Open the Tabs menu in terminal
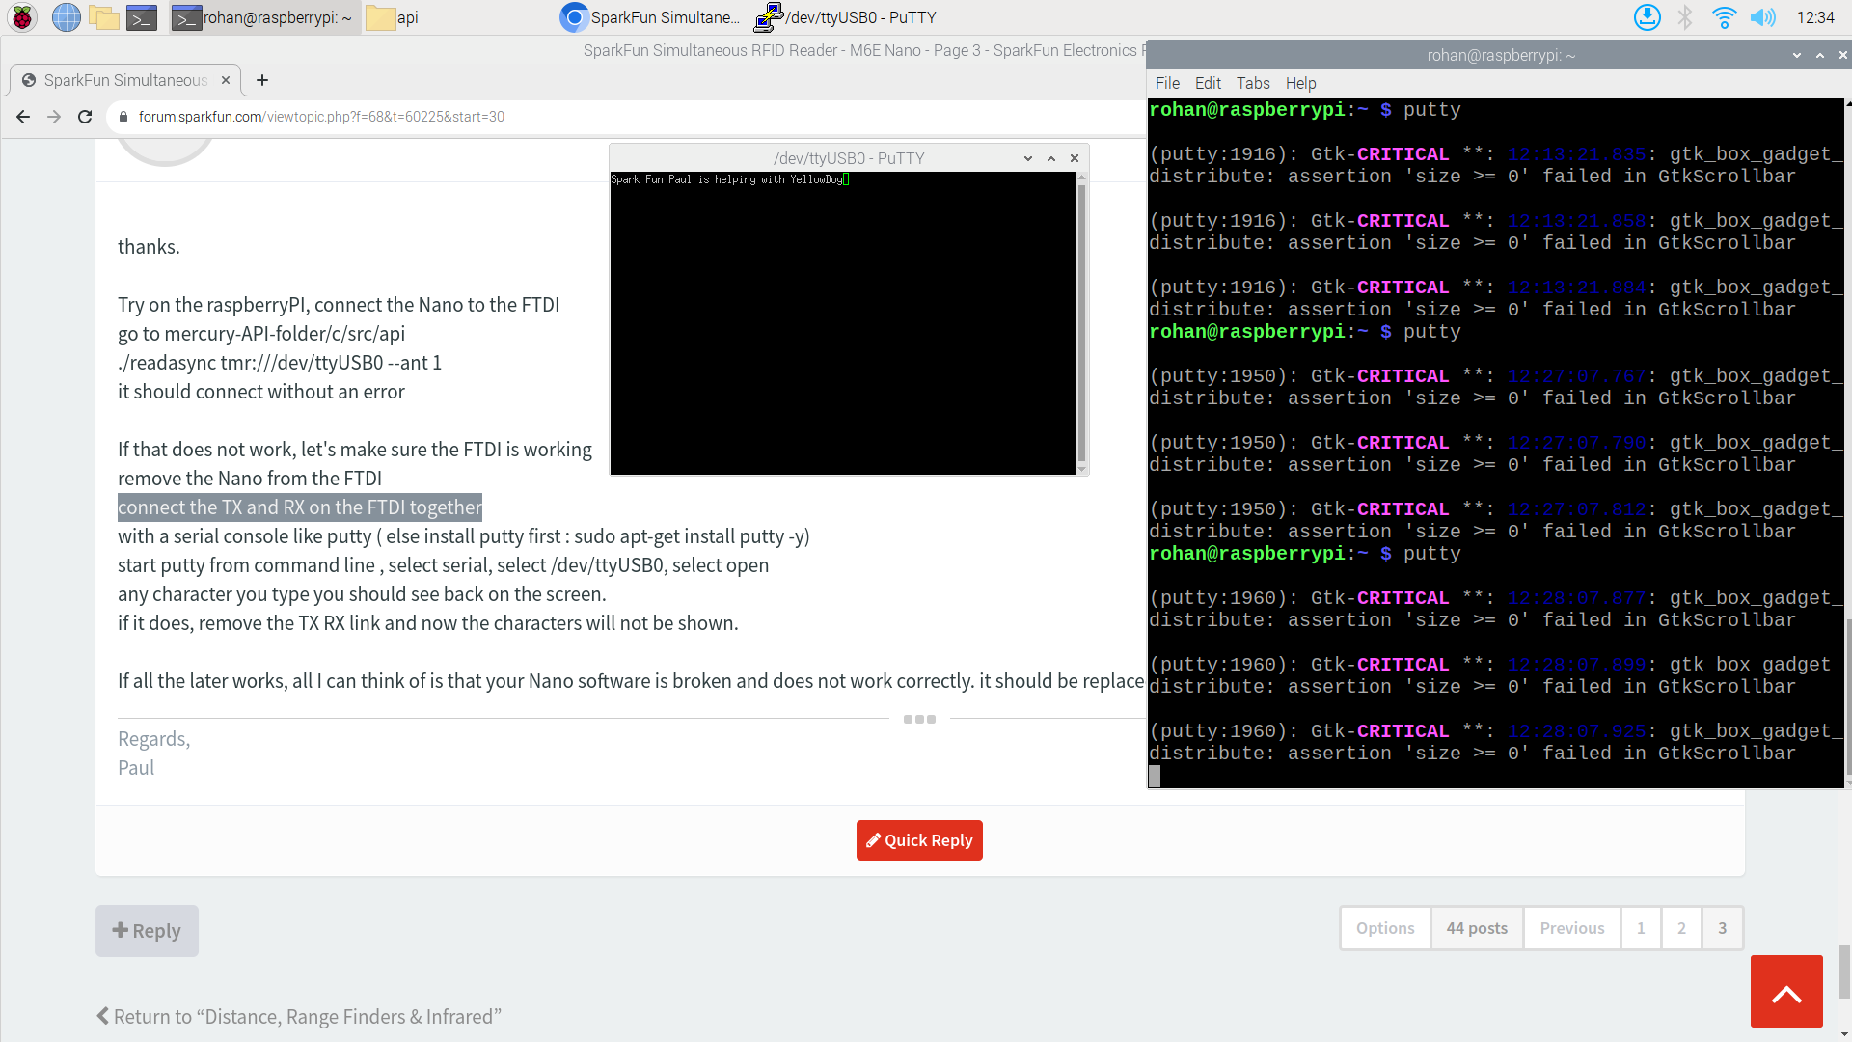 coord(1253,83)
